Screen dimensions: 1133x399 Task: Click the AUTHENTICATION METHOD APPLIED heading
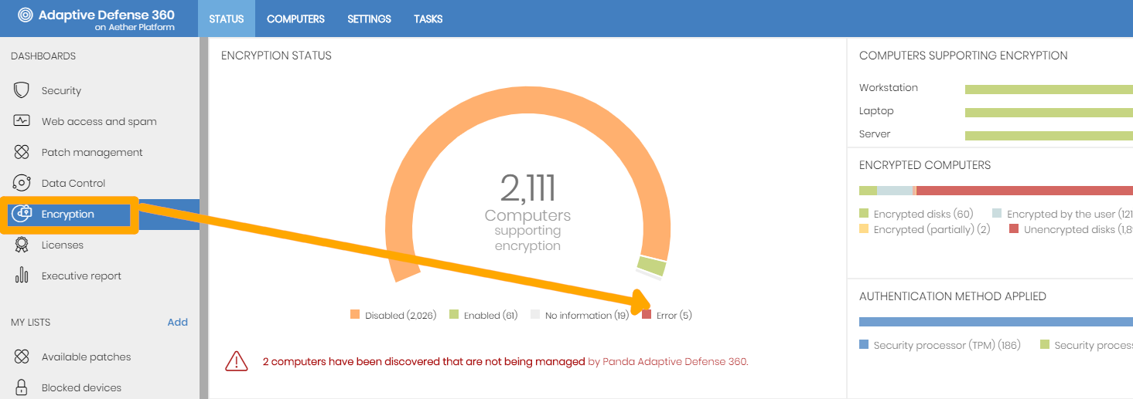pos(953,296)
